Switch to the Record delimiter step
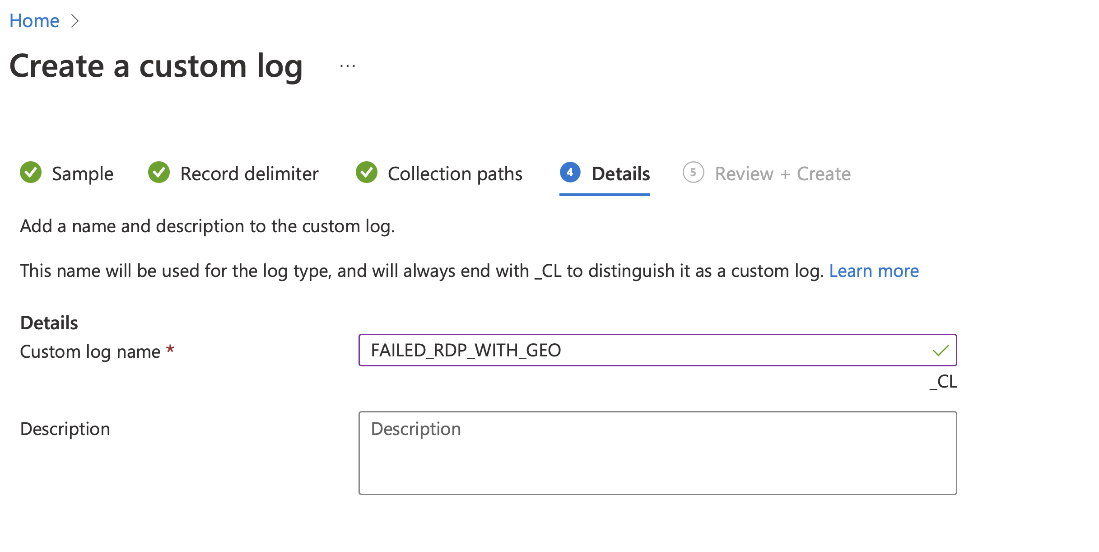Screen dimensions: 1099x552 click(x=249, y=174)
